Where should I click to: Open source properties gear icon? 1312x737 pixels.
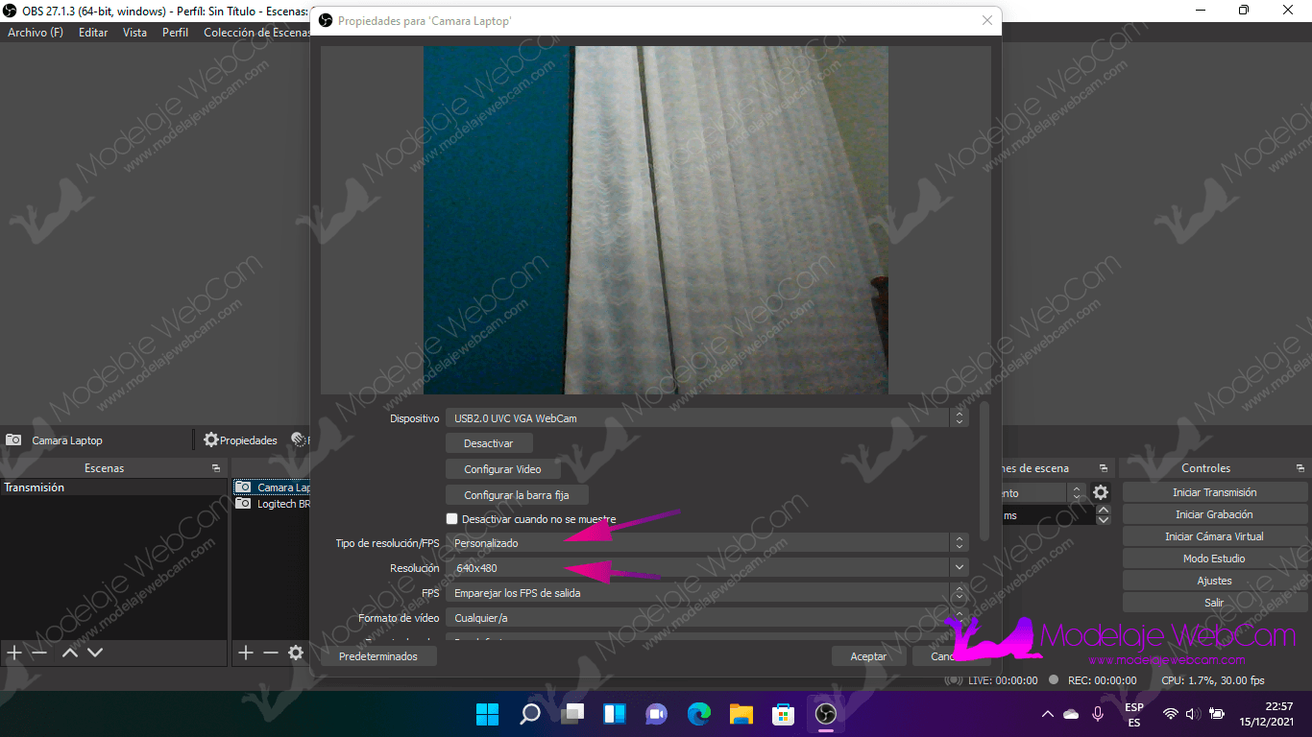tap(296, 653)
